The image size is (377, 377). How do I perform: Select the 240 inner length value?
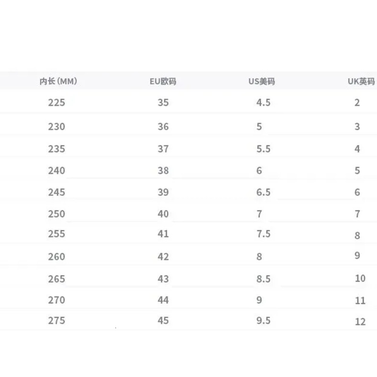(57, 171)
